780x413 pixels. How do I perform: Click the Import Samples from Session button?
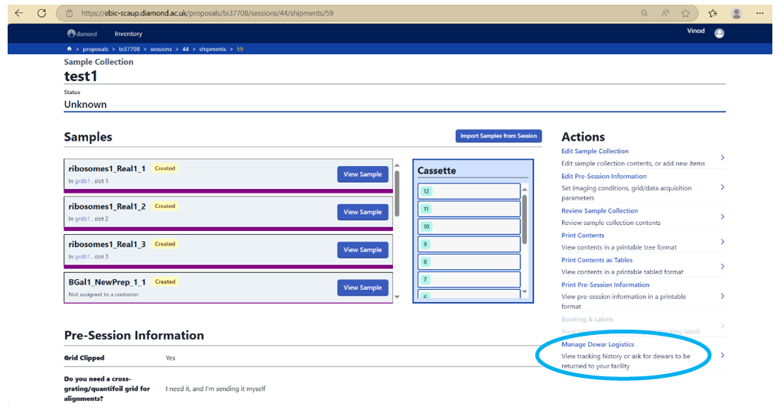pyautogui.click(x=499, y=136)
